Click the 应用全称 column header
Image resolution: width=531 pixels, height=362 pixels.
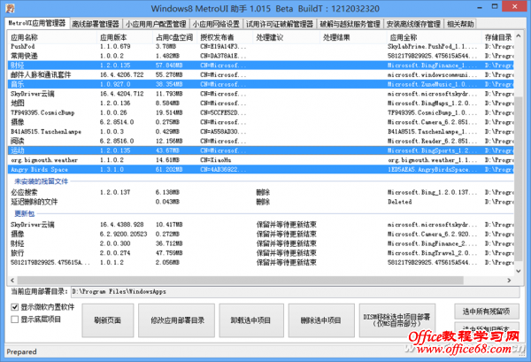(x=435, y=37)
